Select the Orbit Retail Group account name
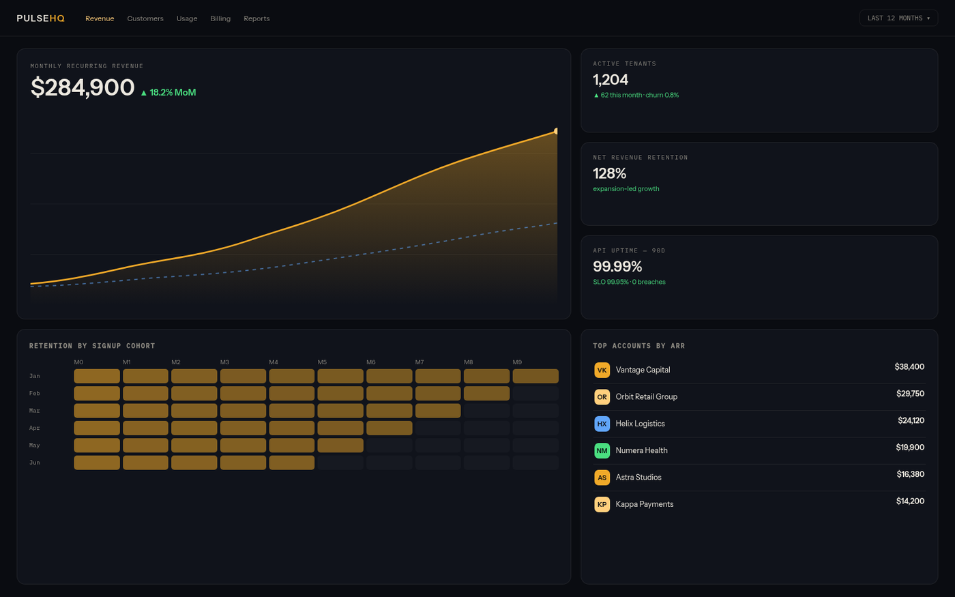 click(x=647, y=396)
